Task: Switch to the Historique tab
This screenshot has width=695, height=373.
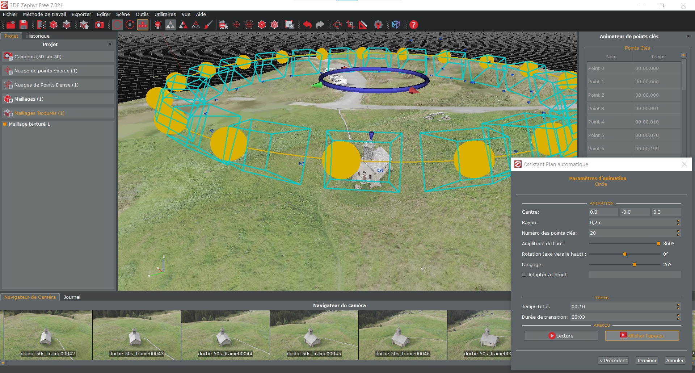Action: [x=38, y=36]
